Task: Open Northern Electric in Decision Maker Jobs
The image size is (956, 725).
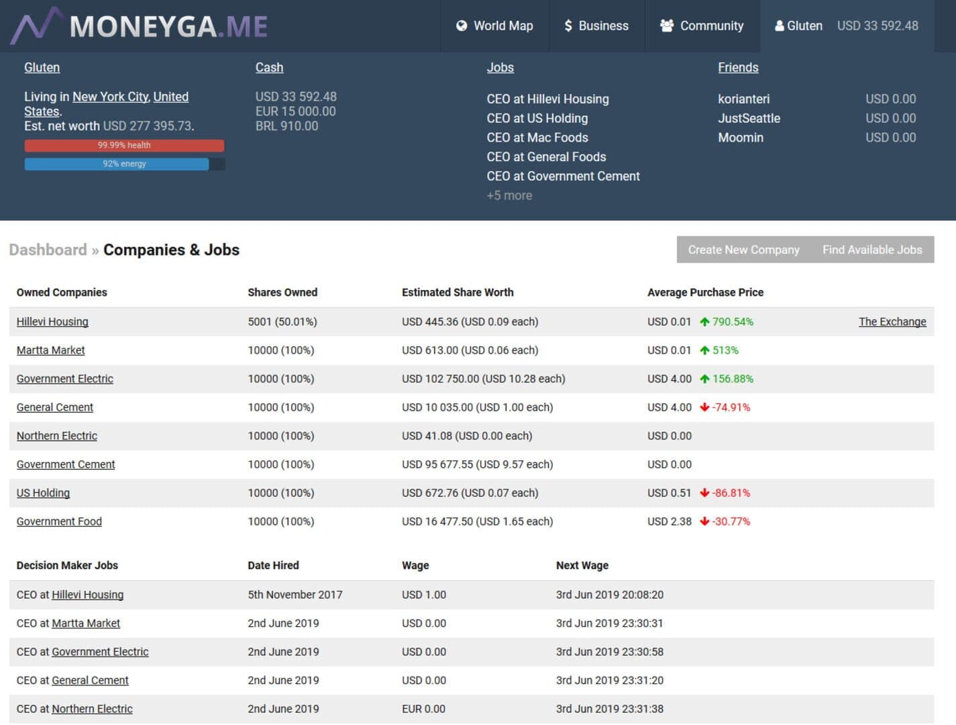Action: coord(92,709)
